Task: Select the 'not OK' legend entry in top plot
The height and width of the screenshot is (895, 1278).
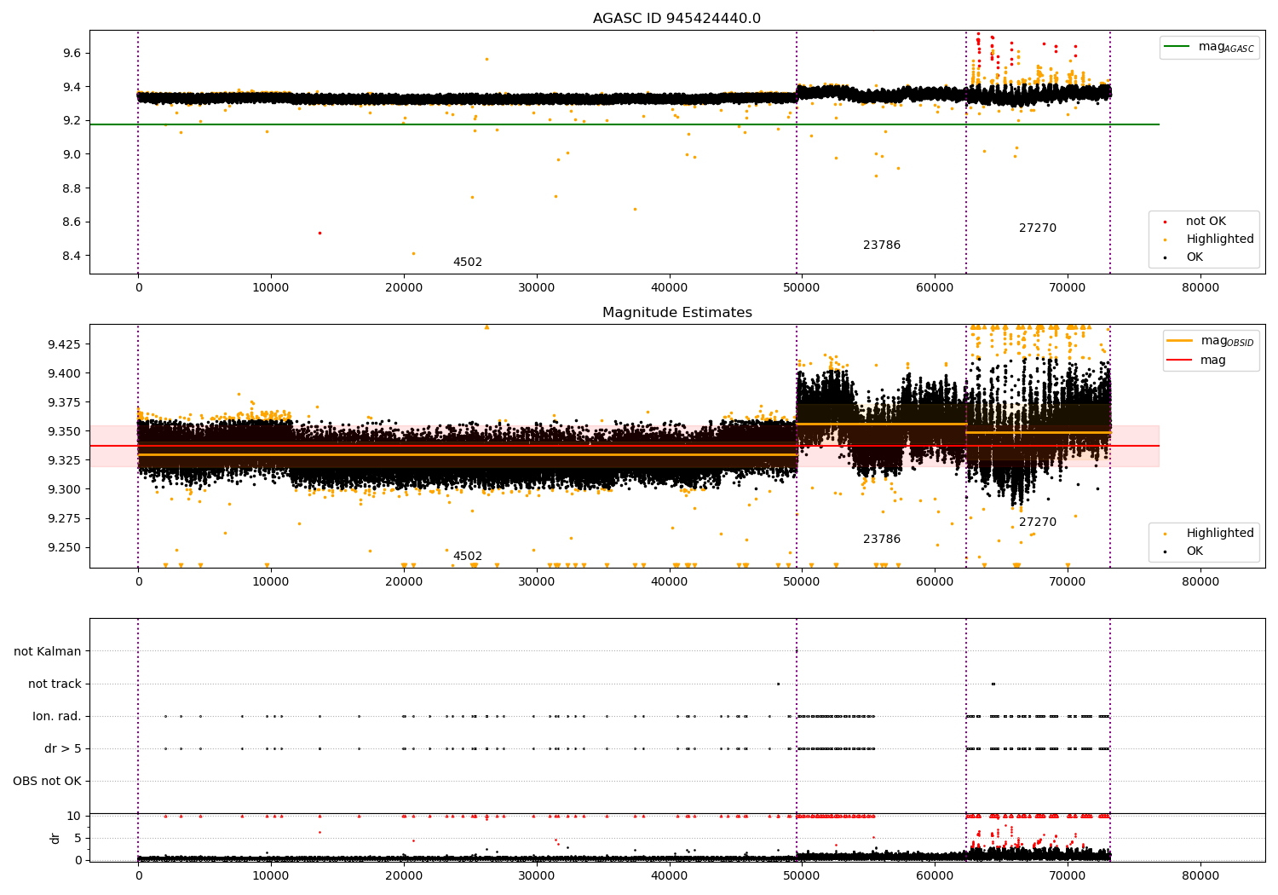Action: [1206, 222]
